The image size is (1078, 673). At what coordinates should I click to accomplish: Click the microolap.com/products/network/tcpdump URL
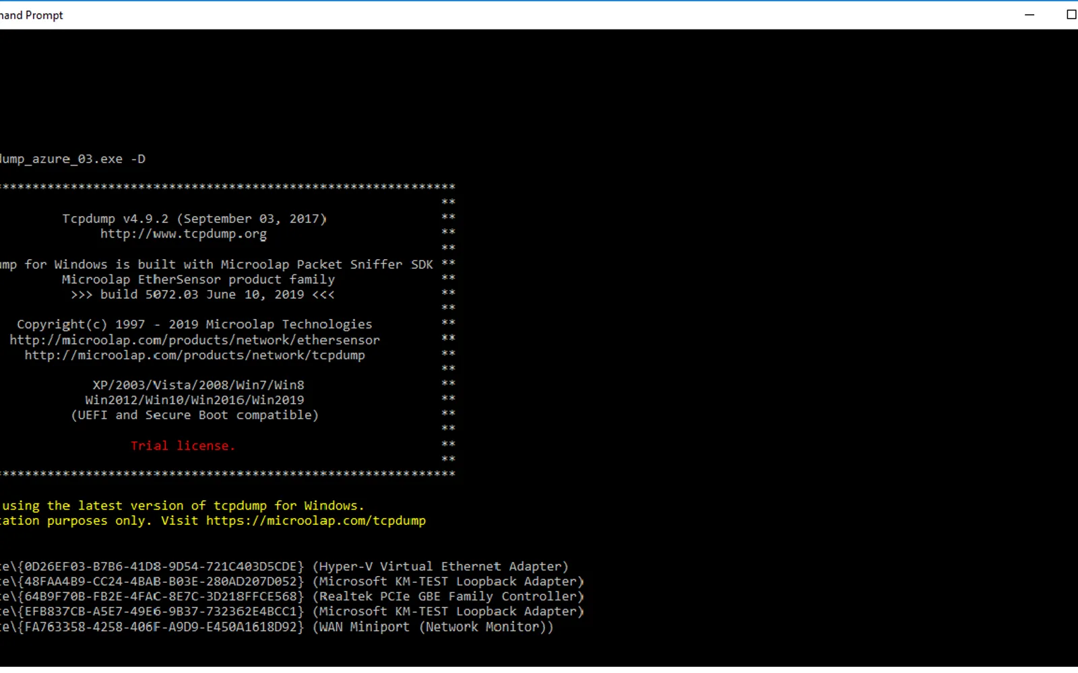[x=195, y=355]
